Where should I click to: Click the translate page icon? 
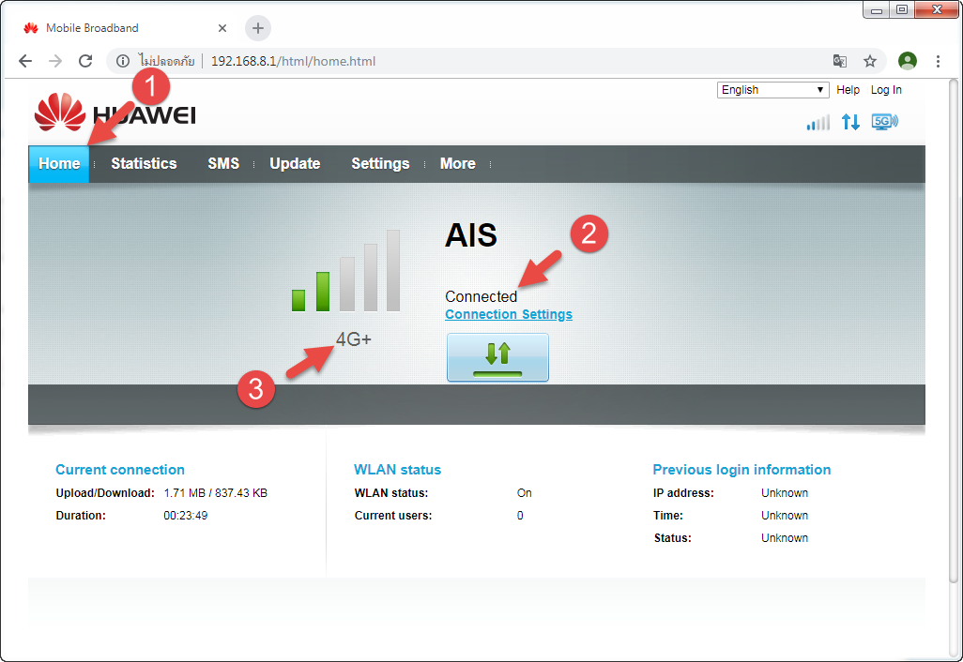pyautogui.click(x=839, y=61)
